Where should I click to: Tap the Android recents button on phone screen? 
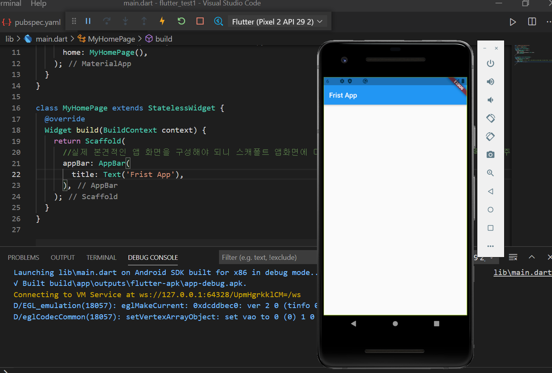pos(436,324)
